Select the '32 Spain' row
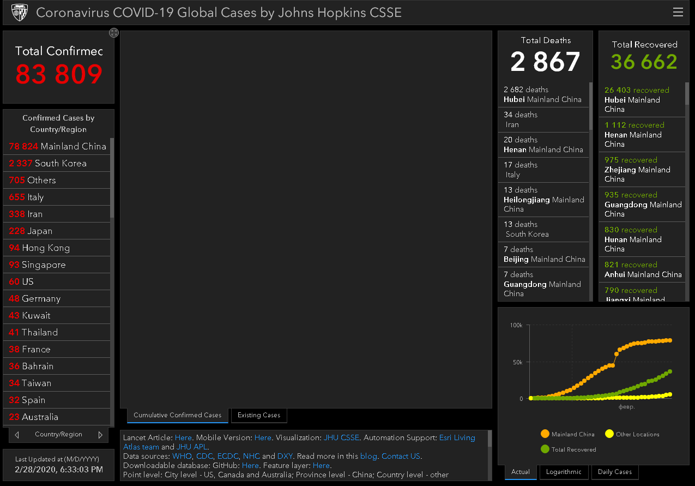Viewport: 695px width, 486px height. click(x=57, y=400)
